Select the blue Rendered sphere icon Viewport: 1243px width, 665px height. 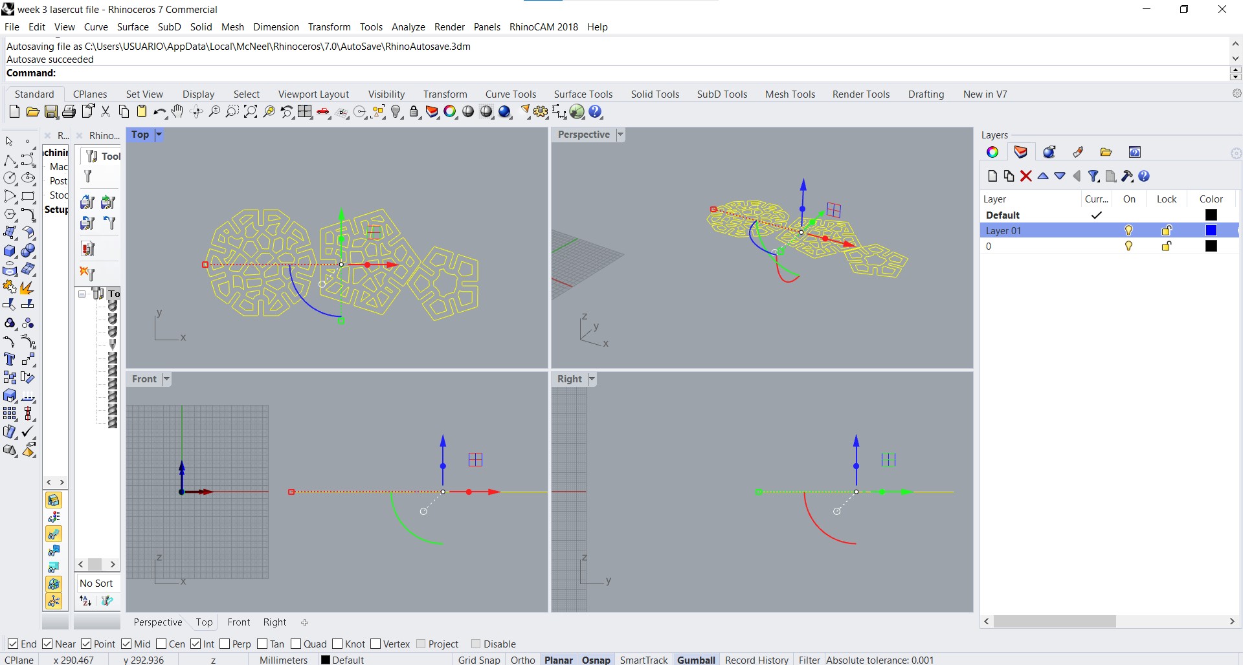point(505,112)
